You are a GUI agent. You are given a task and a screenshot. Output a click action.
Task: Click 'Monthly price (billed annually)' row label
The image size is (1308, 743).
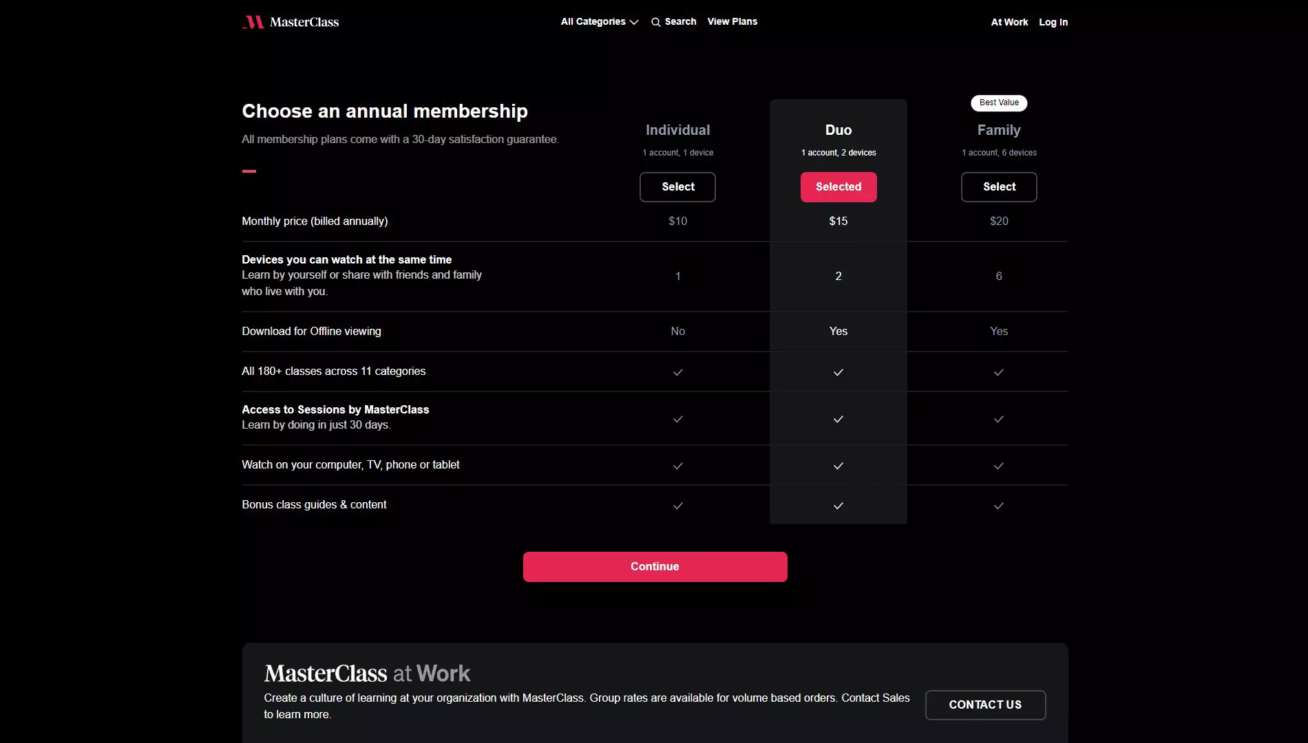click(315, 221)
